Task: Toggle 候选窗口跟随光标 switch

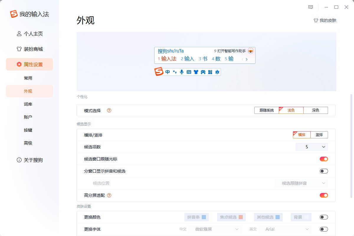Action: 324,159
